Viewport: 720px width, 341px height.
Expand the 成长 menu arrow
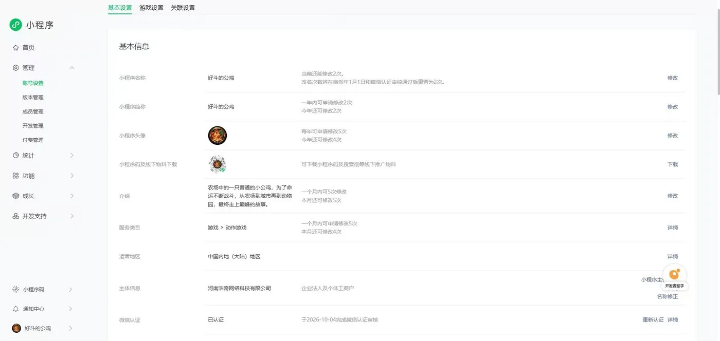[72, 196]
